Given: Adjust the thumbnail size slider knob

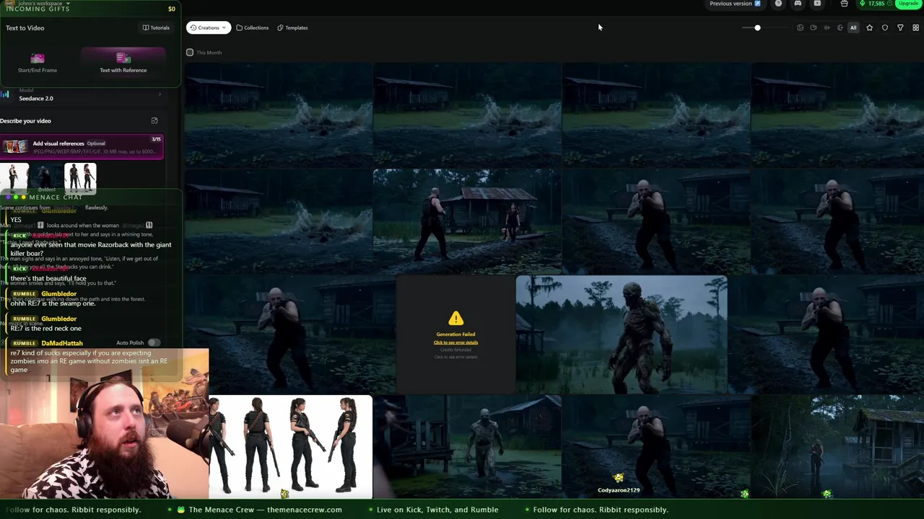Looking at the screenshot, I should (x=757, y=27).
